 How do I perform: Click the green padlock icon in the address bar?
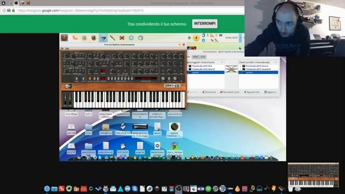pos(13,10)
